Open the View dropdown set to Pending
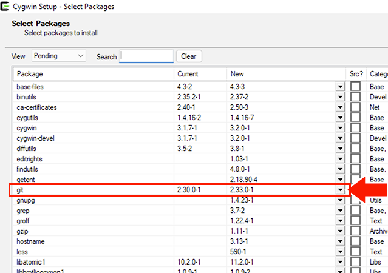 [x=58, y=56]
